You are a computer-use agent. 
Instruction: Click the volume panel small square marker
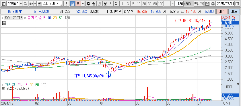[2, 84]
